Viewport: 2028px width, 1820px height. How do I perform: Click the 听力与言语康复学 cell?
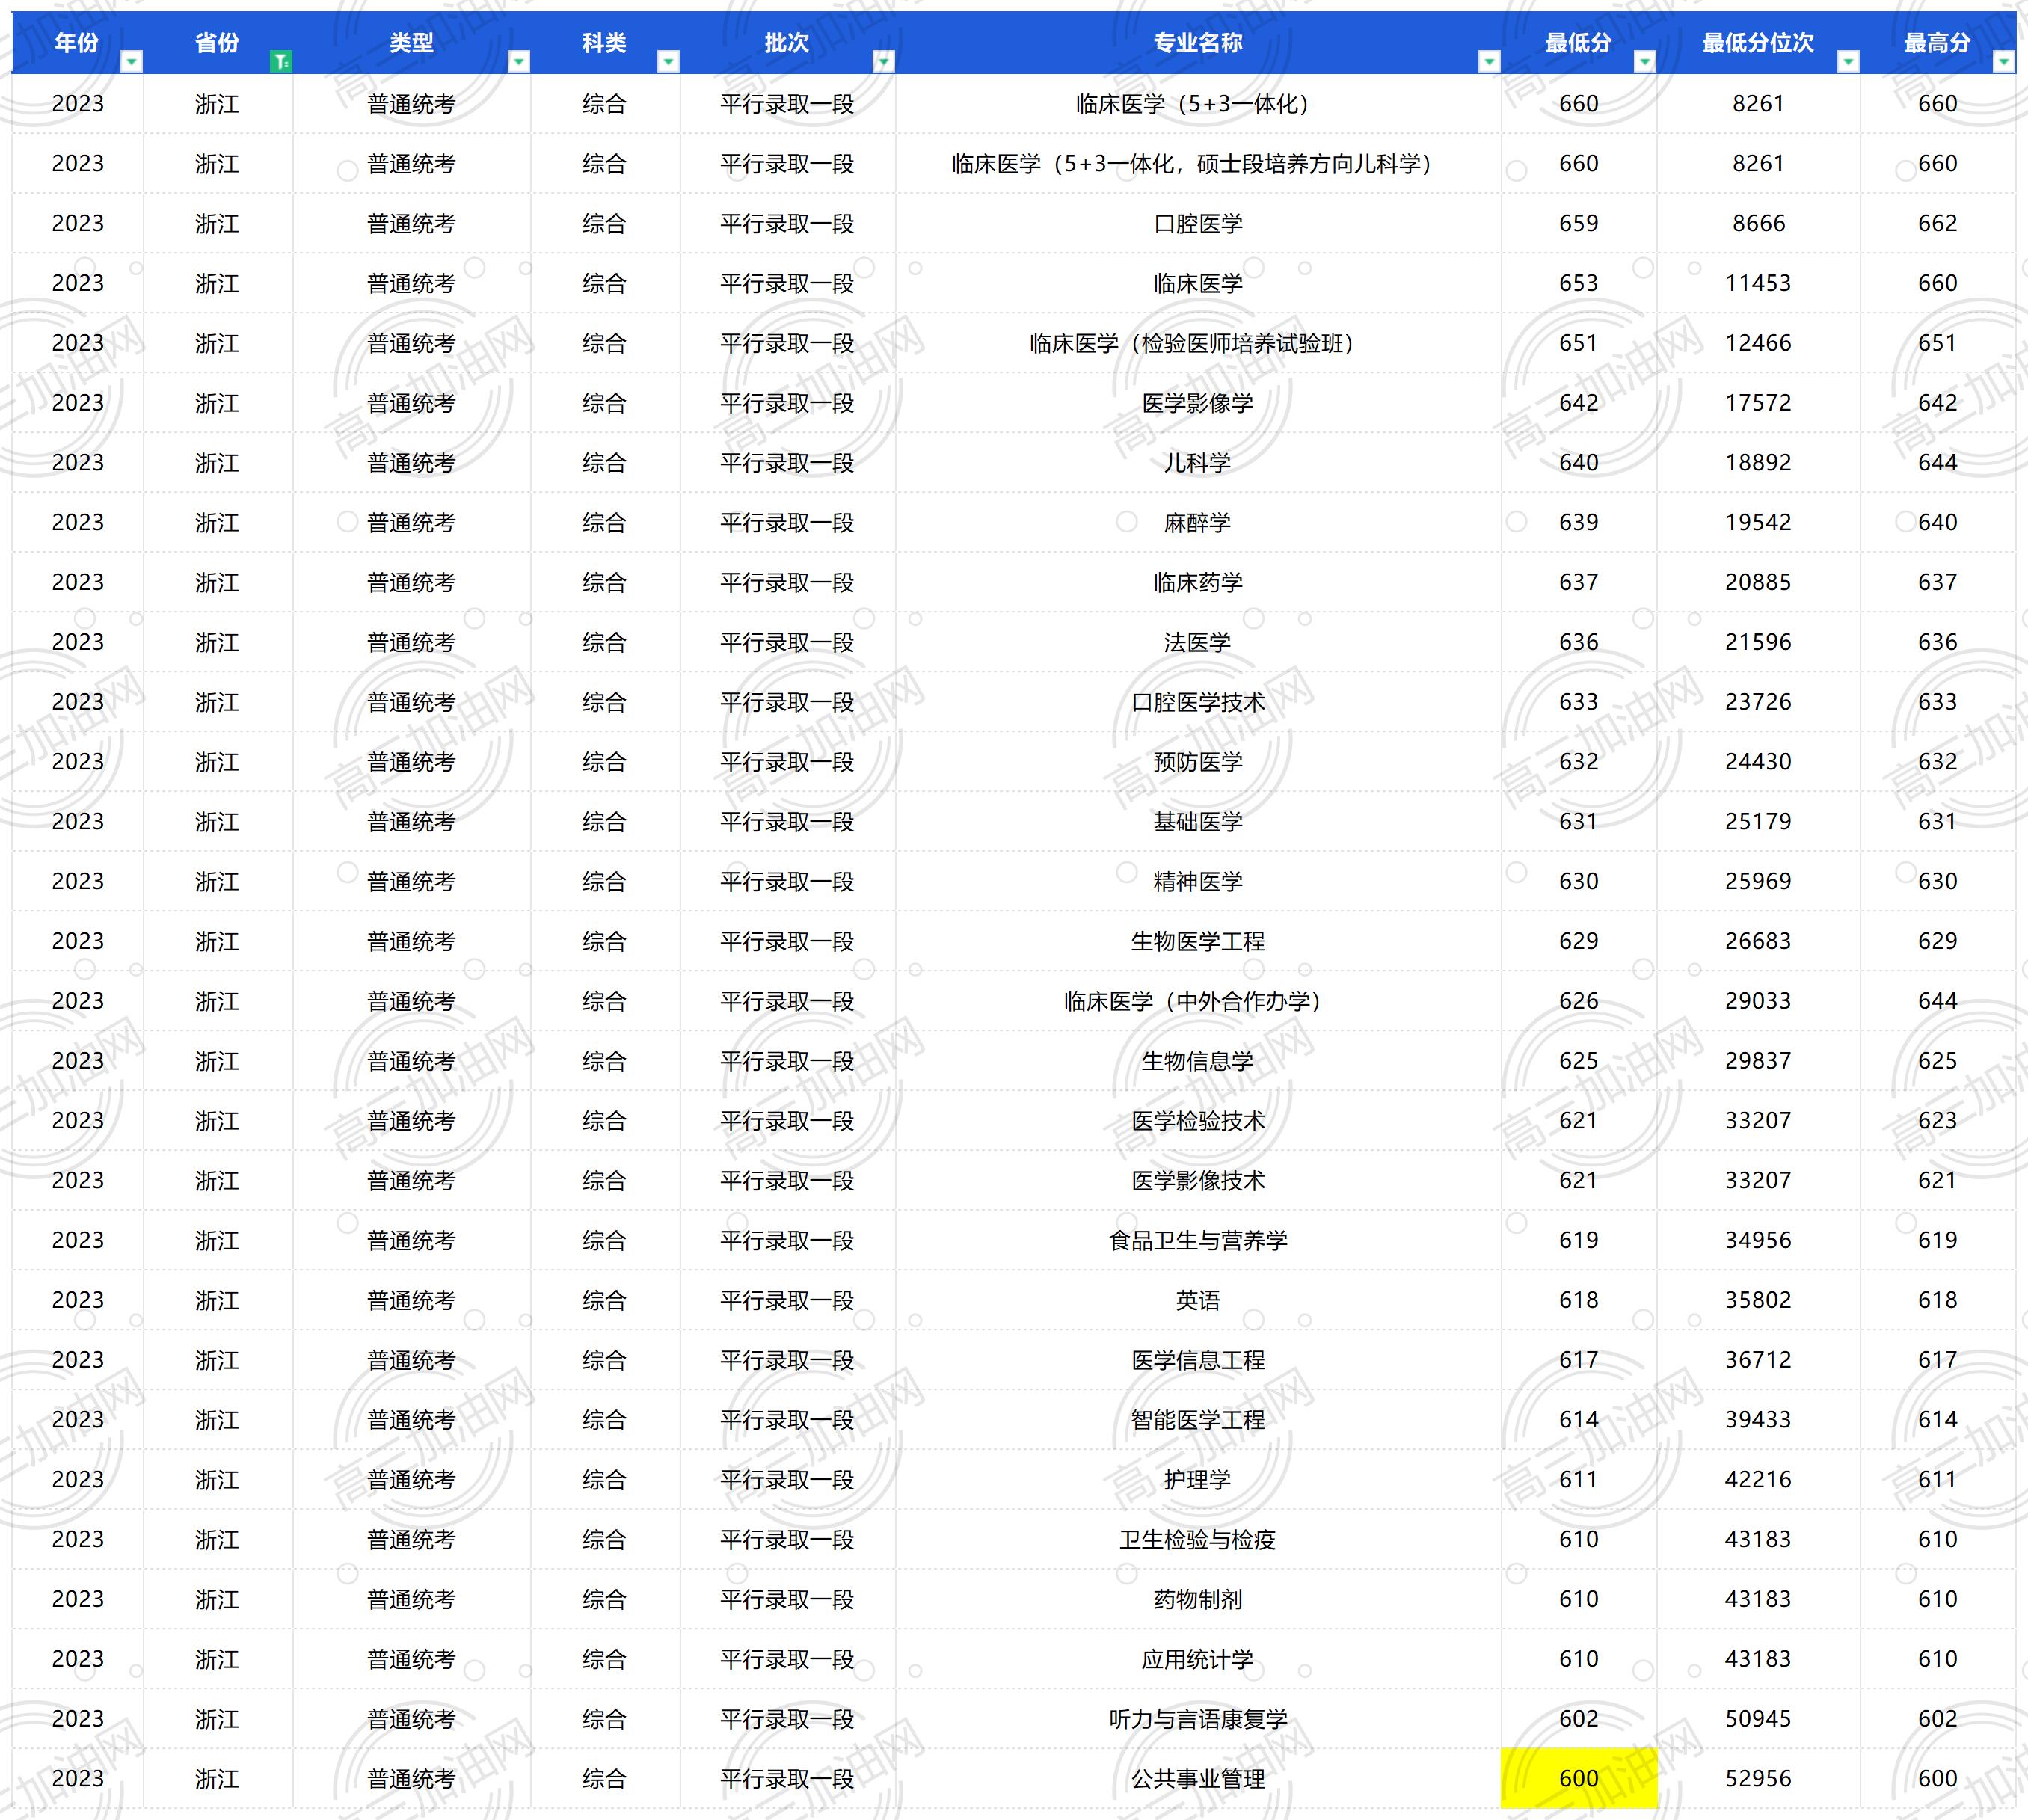pos(1198,1719)
